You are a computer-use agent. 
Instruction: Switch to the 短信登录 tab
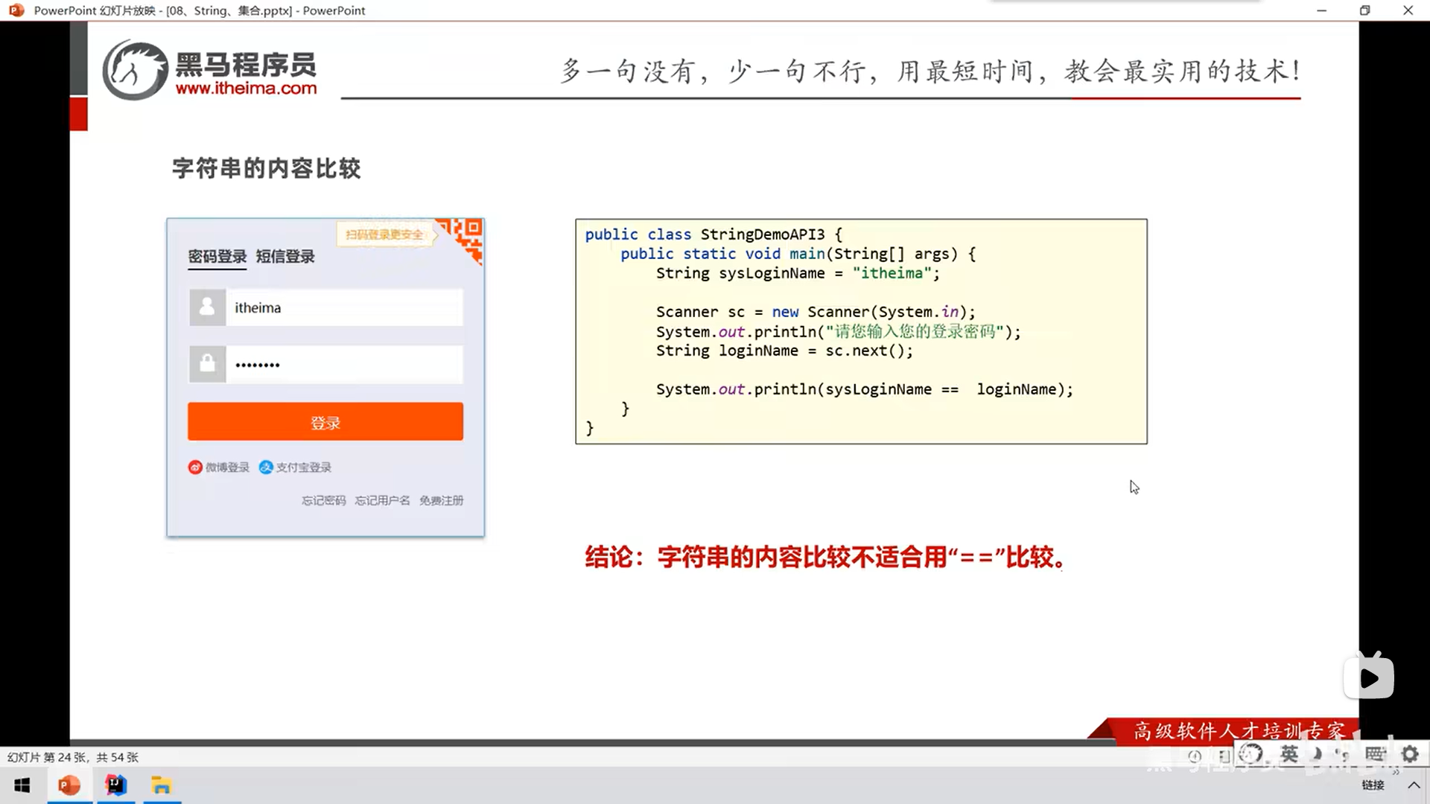[285, 257]
